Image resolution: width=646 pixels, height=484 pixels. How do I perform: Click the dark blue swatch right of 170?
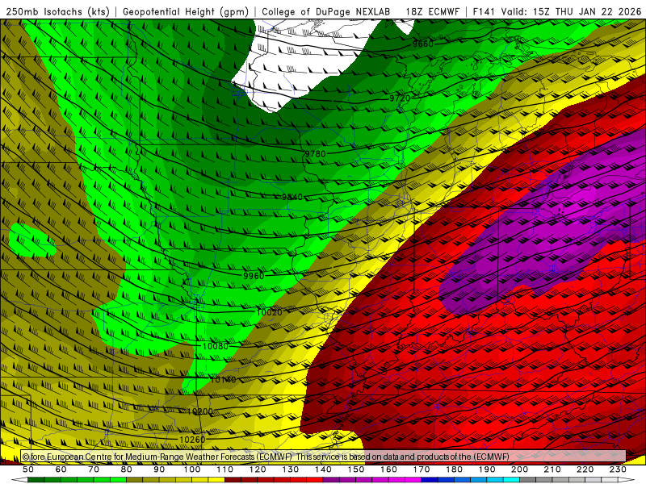coord(430,480)
